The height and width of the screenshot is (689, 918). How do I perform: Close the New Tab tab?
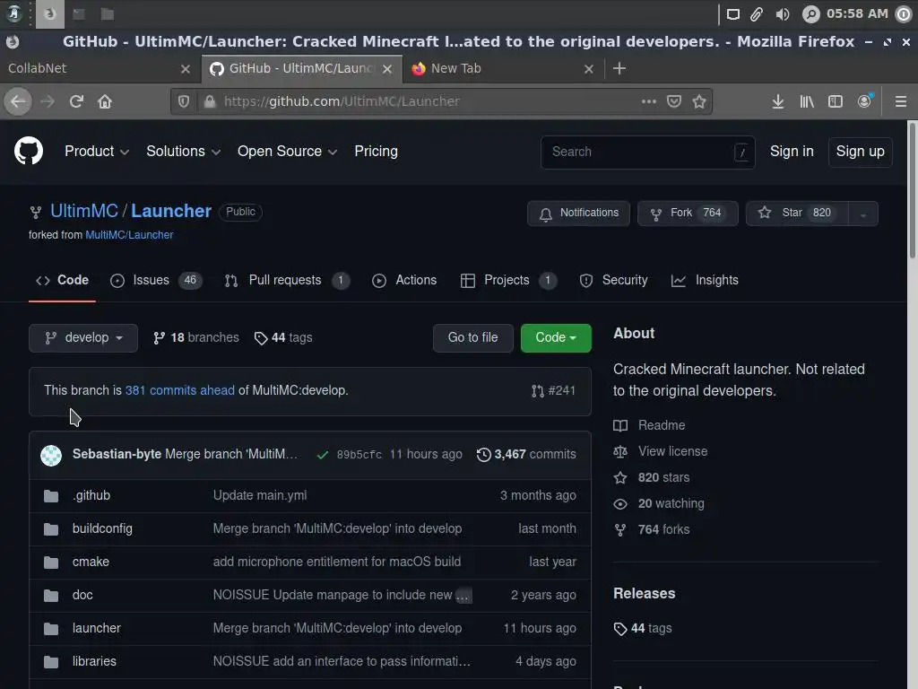(589, 69)
